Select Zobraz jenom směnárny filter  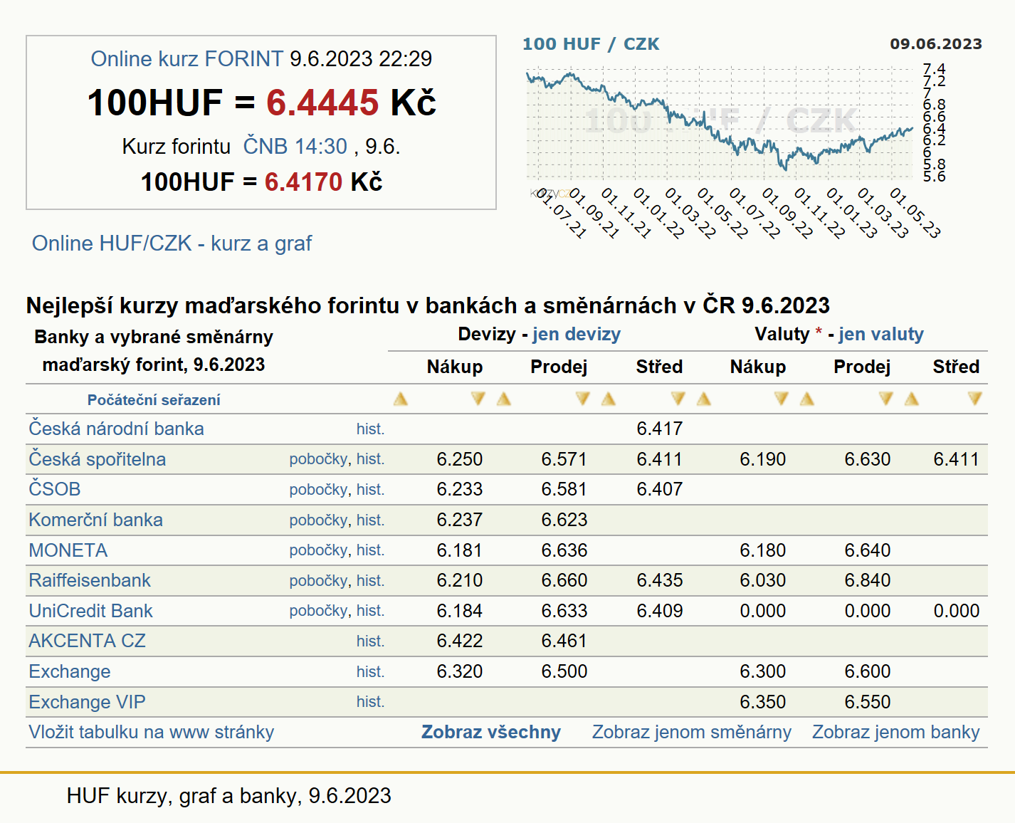click(692, 732)
